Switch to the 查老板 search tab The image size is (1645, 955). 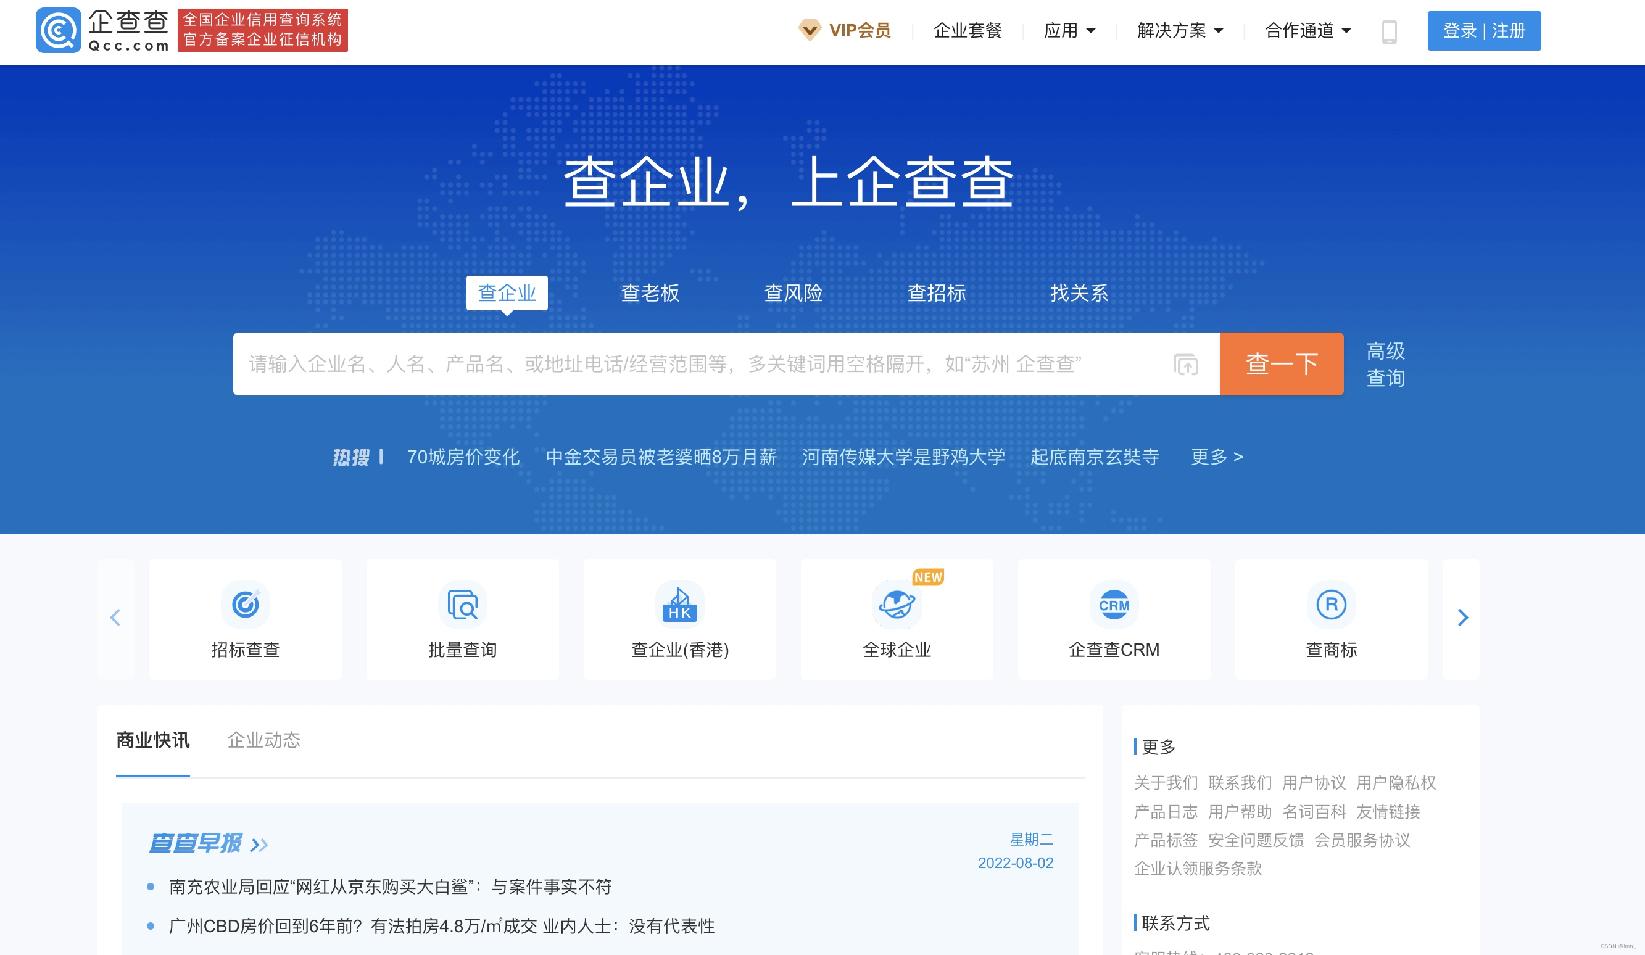(x=650, y=294)
